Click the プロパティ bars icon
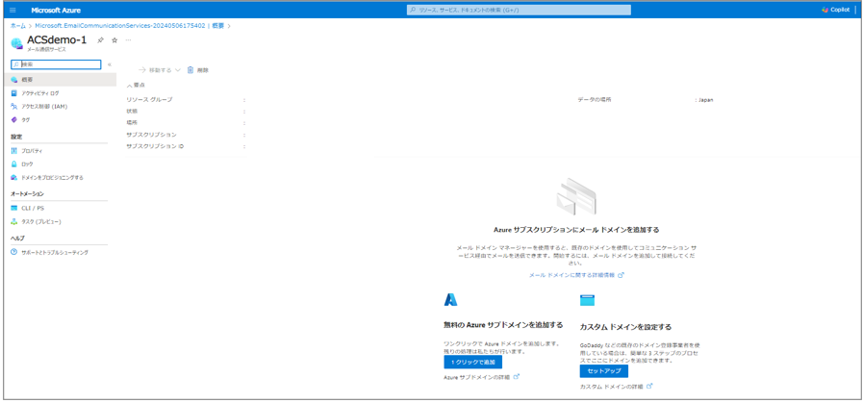Image resolution: width=863 pixels, height=403 pixels. click(14, 151)
